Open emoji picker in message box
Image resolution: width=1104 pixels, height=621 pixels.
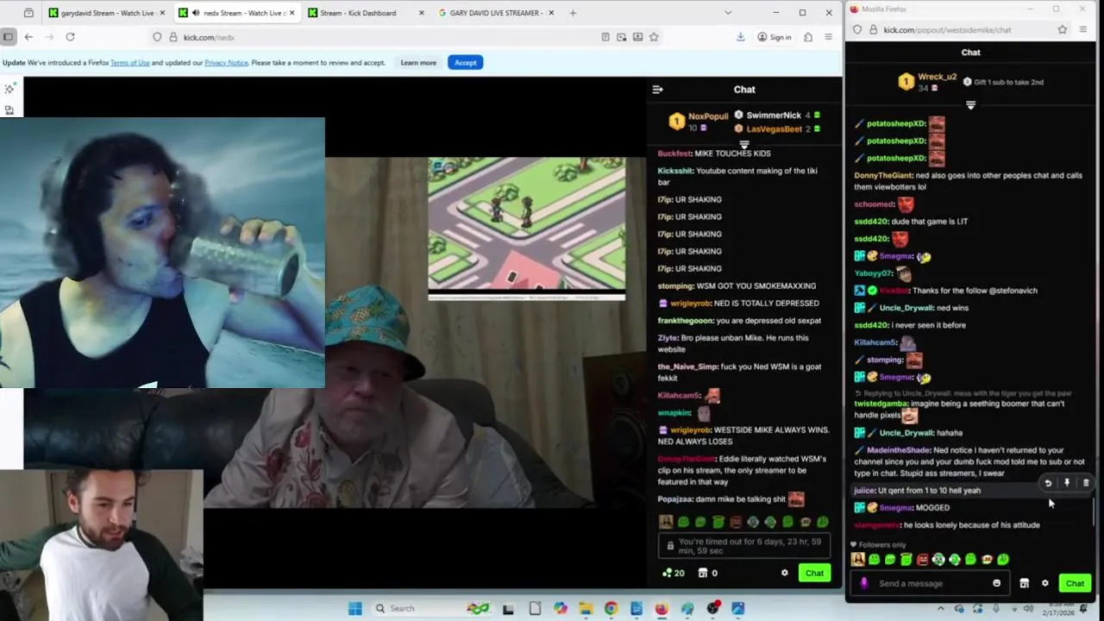click(996, 584)
